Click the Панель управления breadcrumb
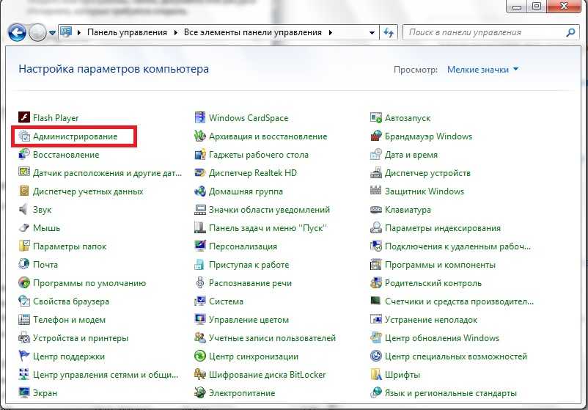 coord(127,32)
